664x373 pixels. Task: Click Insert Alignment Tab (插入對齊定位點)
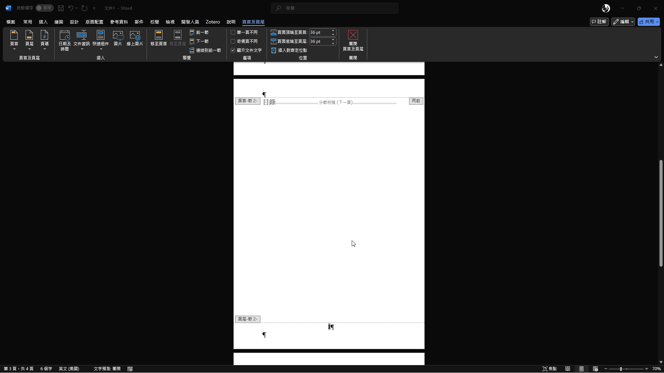[289, 50]
